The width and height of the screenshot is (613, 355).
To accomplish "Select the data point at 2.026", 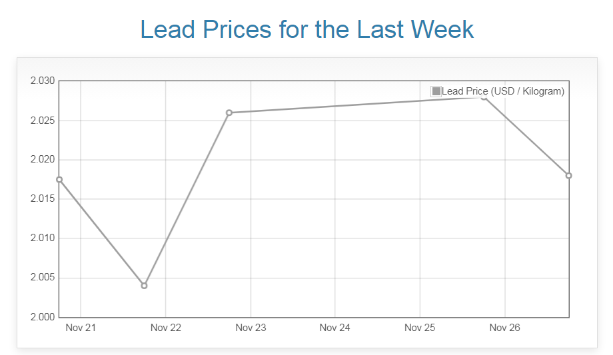I will pyautogui.click(x=229, y=113).
